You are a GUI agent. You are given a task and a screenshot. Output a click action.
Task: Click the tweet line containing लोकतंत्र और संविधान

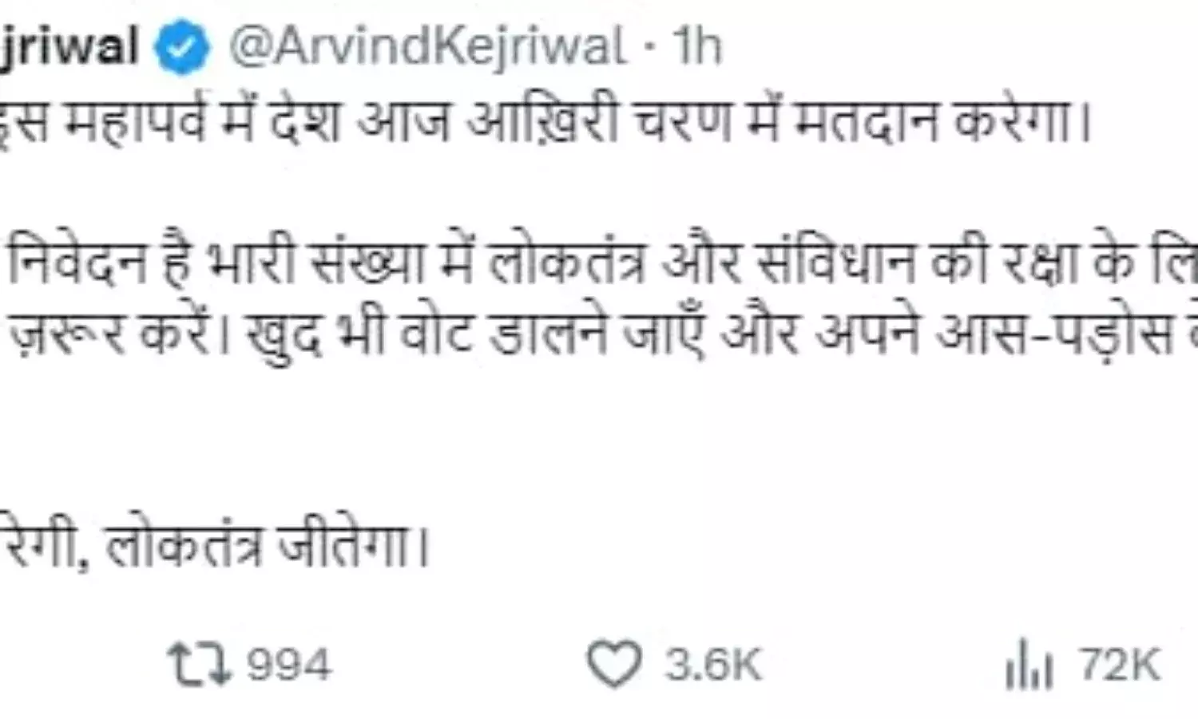pyautogui.click(x=601, y=263)
